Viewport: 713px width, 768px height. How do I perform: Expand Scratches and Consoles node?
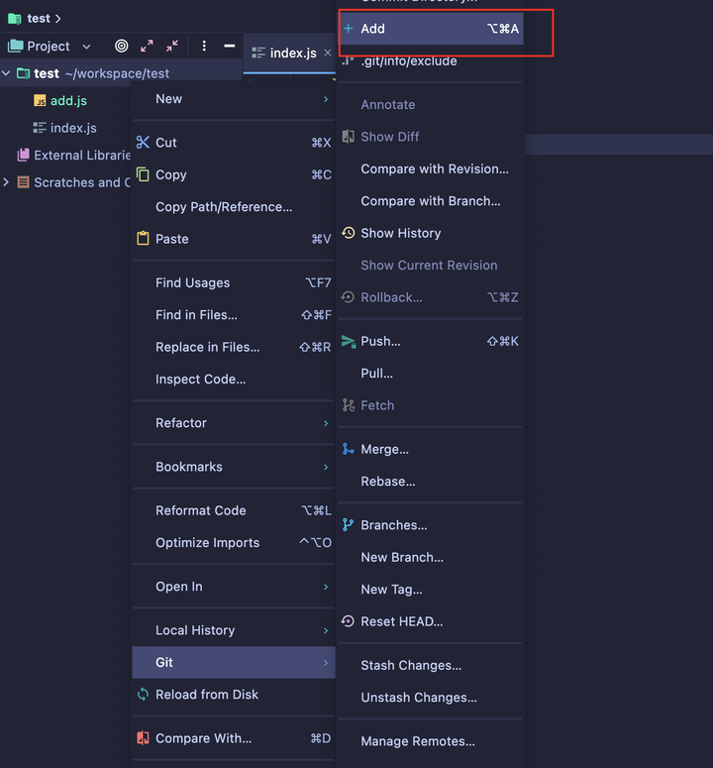tap(6, 182)
